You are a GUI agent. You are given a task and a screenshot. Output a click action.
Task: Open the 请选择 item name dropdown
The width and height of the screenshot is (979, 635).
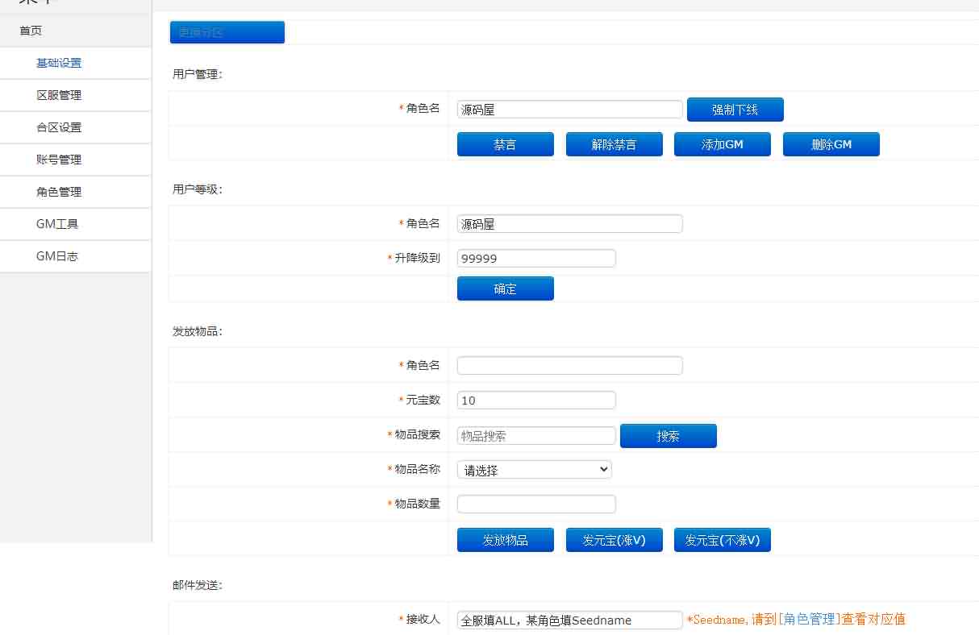(x=534, y=469)
